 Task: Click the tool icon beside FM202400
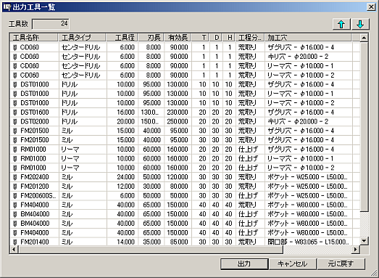[15, 177]
